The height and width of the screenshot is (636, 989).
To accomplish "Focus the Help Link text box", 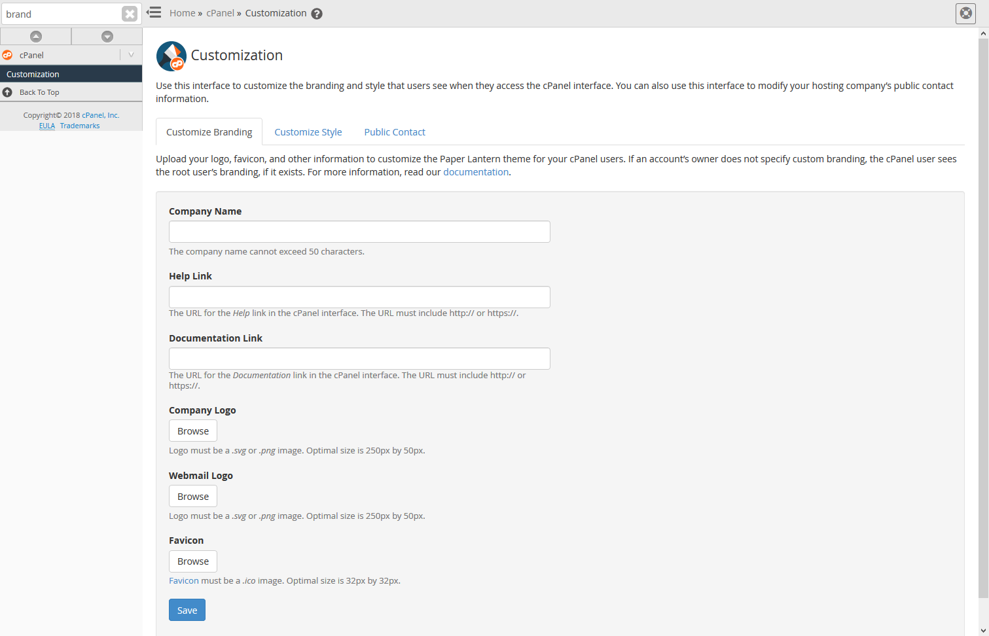I will 359,297.
